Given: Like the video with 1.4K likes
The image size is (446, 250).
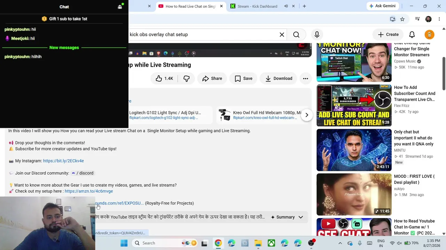Looking at the screenshot, I should pyautogui.click(x=164, y=78).
